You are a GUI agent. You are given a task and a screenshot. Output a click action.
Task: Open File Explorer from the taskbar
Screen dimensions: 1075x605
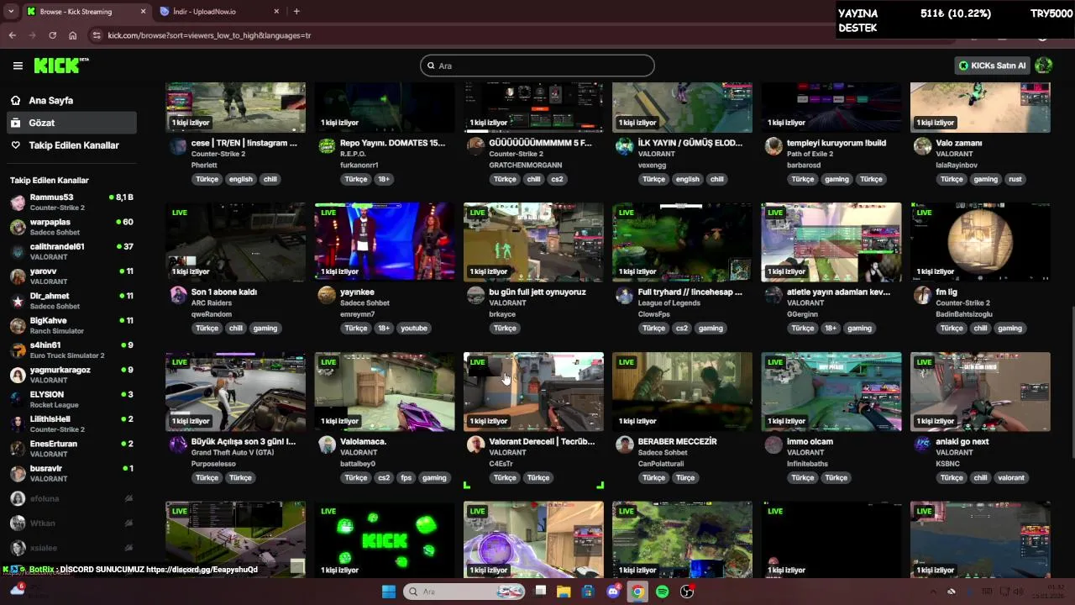(x=564, y=592)
